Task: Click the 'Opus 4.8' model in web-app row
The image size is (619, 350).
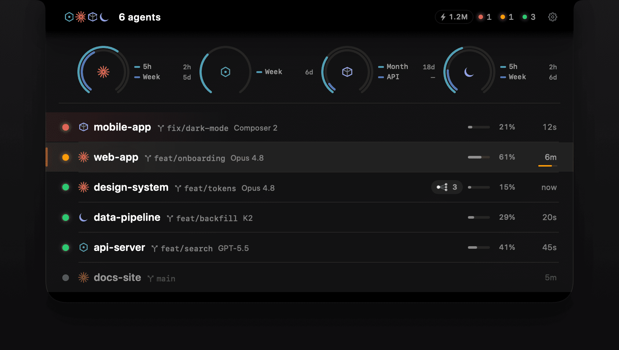Action: pos(247,158)
